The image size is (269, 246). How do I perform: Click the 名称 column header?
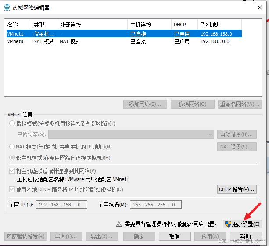(x=18, y=25)
